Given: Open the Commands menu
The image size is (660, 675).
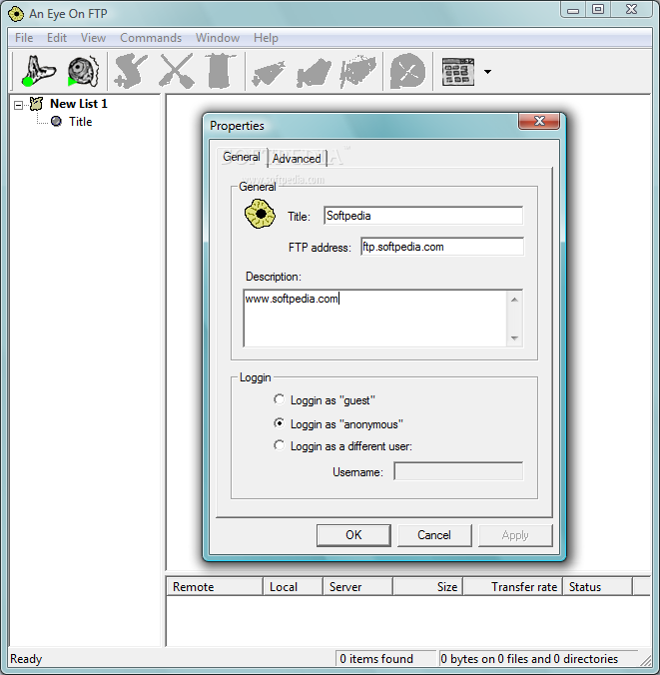Looking at the screenshot, I should [151, 38].
